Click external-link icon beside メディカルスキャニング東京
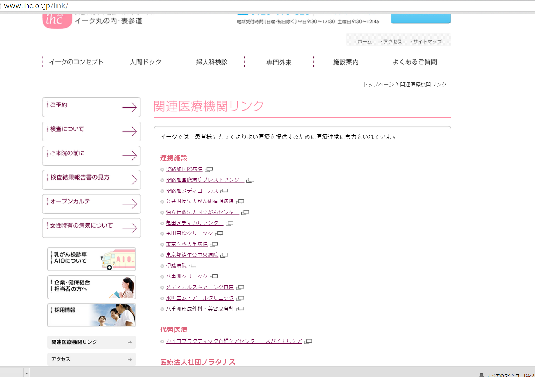Screen dimensions: 535x377 click(240, 288)
